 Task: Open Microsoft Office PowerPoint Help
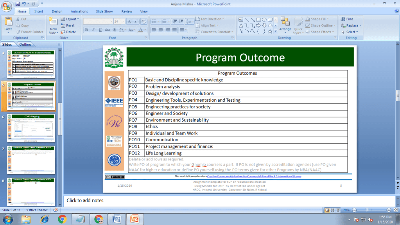coord(396,11)
